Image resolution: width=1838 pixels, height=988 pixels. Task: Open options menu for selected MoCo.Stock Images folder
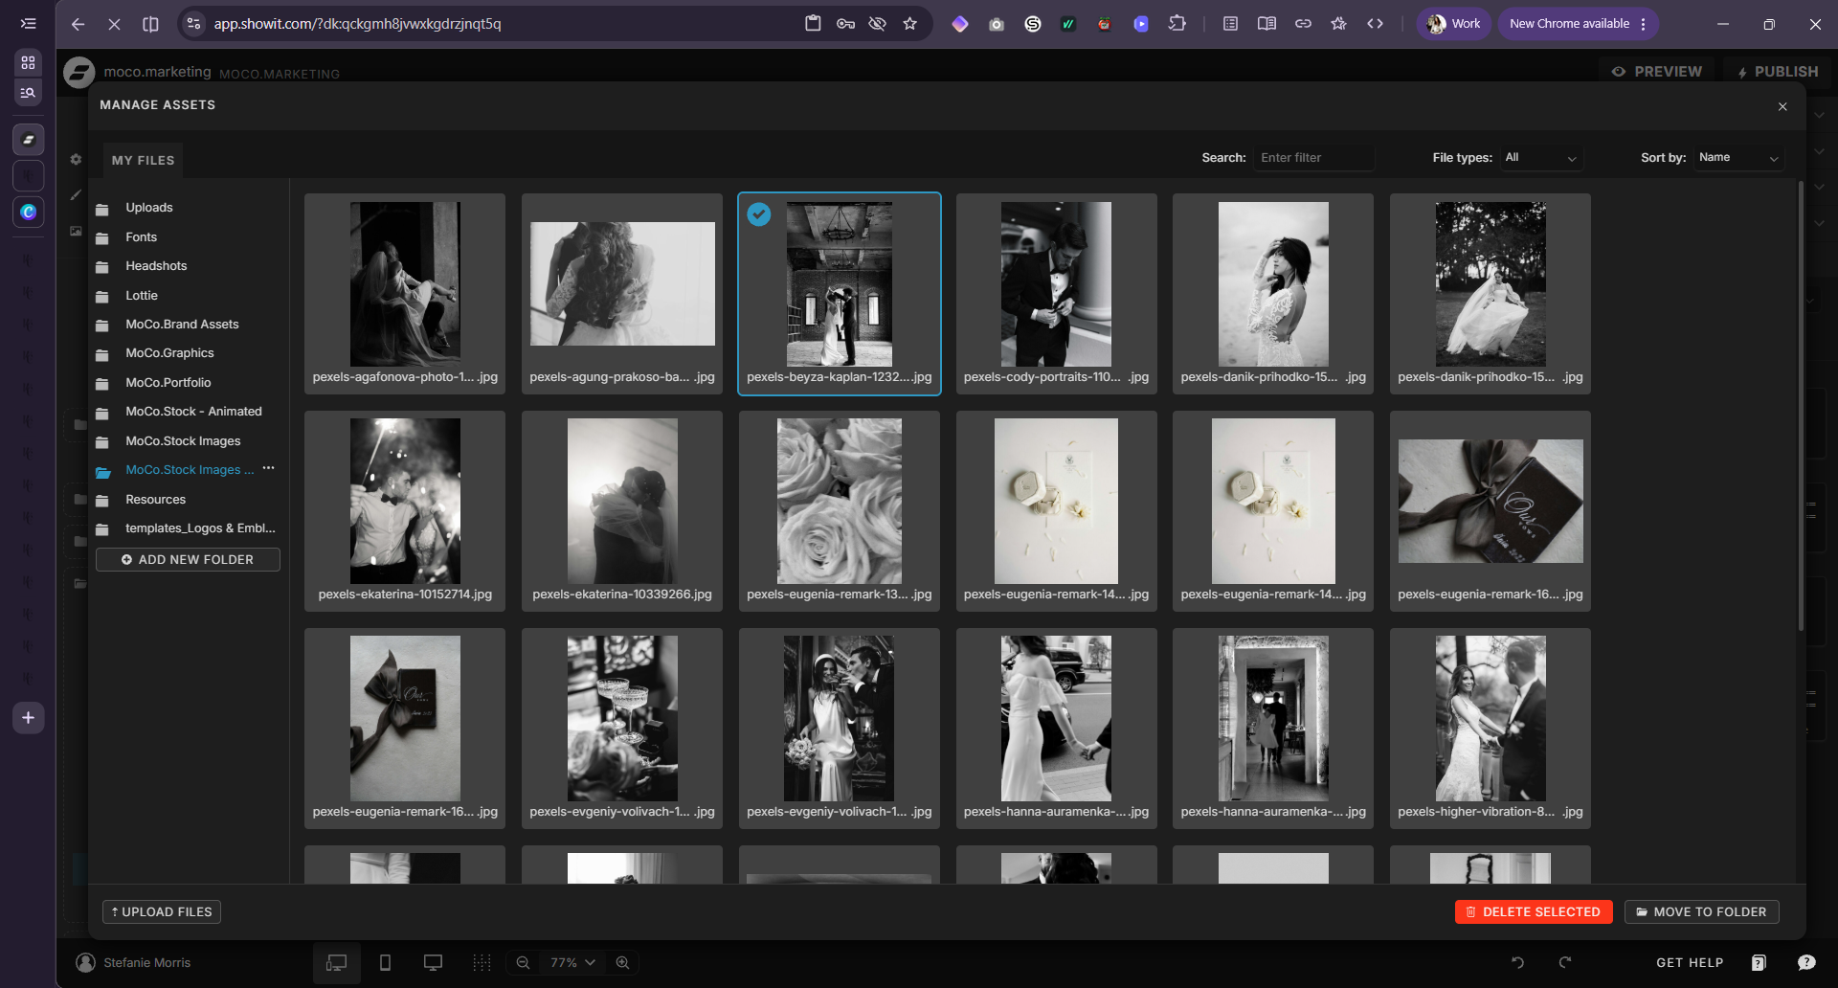pyautogui.click(x=269, y=468)
